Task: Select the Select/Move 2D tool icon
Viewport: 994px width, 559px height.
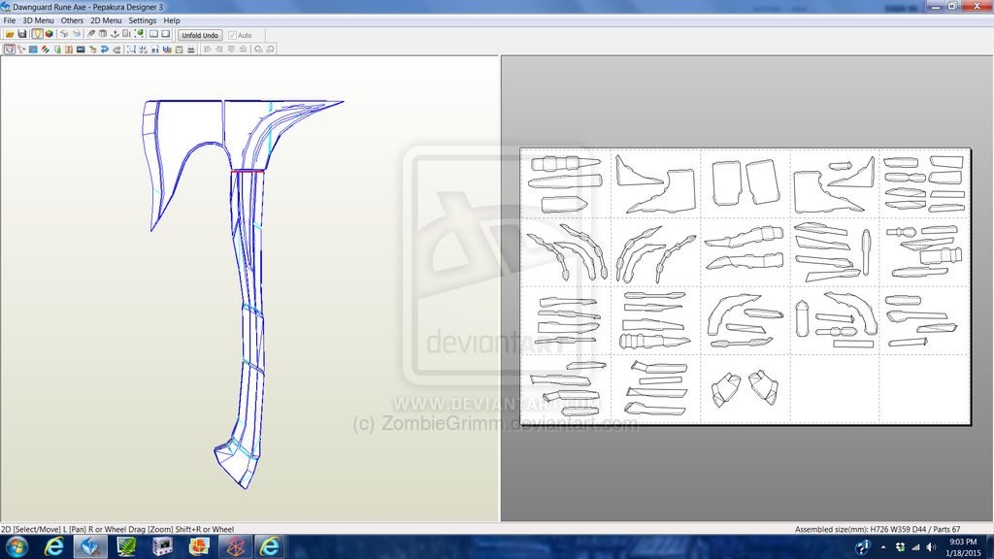Action: [x=9, y=49]
